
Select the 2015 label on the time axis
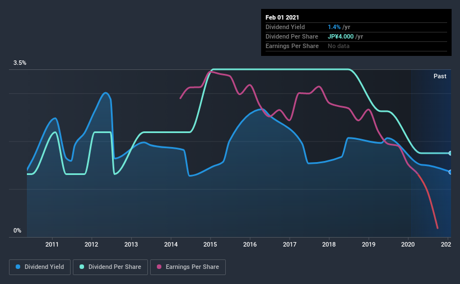[x=210, y=244]
